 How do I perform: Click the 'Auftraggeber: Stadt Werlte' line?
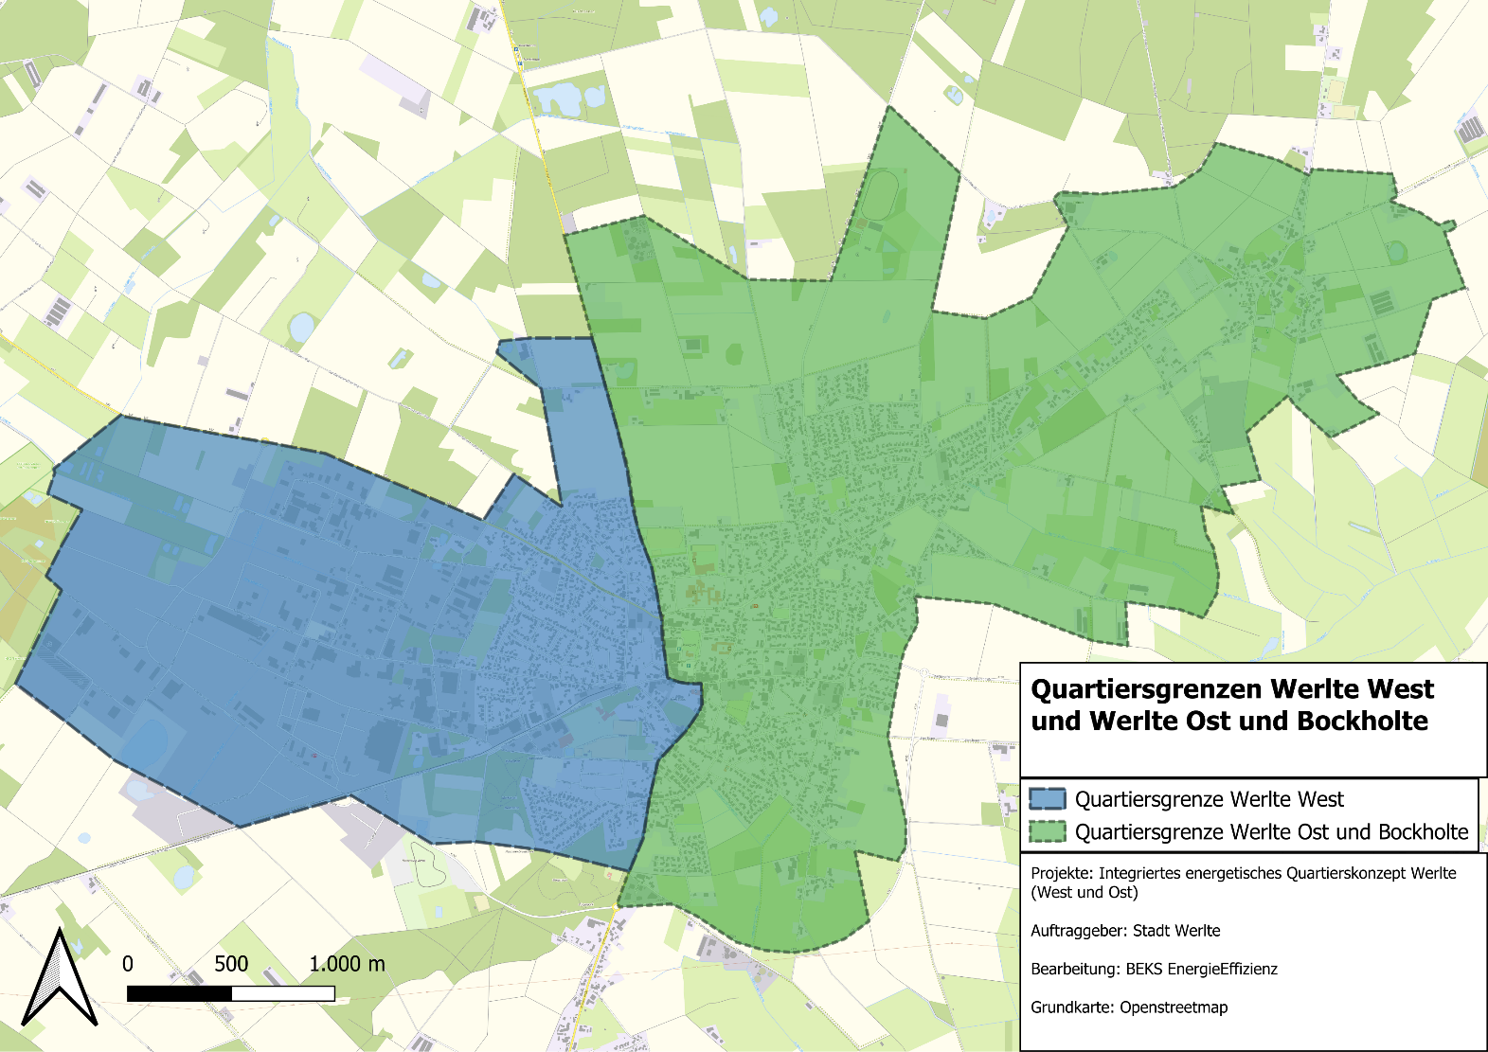click(x=1125, y=931)
